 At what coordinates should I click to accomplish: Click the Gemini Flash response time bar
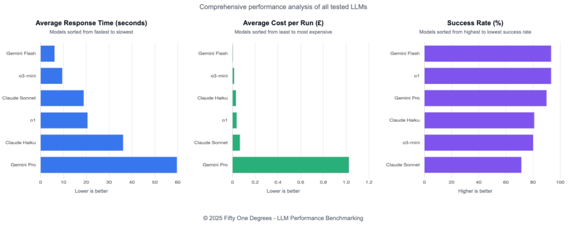click(x=48, y=54)
